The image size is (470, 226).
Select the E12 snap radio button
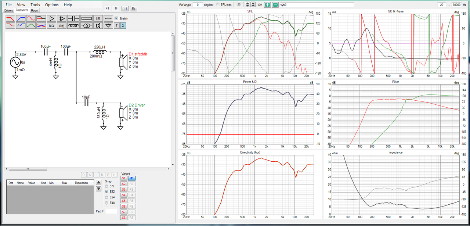pos(106,191)
